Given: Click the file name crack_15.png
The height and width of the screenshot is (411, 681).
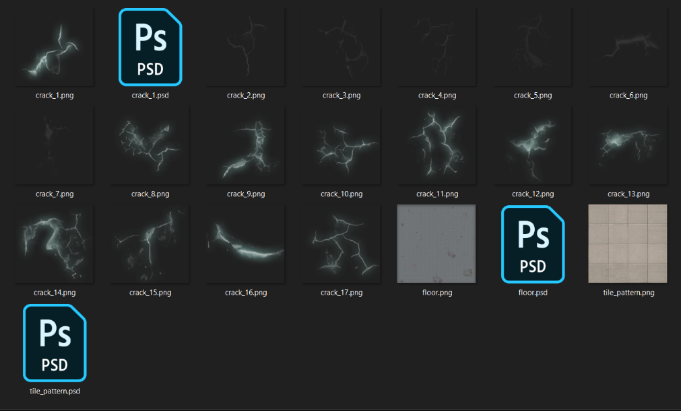Looking at the screenshot, I should coord(150,293).
